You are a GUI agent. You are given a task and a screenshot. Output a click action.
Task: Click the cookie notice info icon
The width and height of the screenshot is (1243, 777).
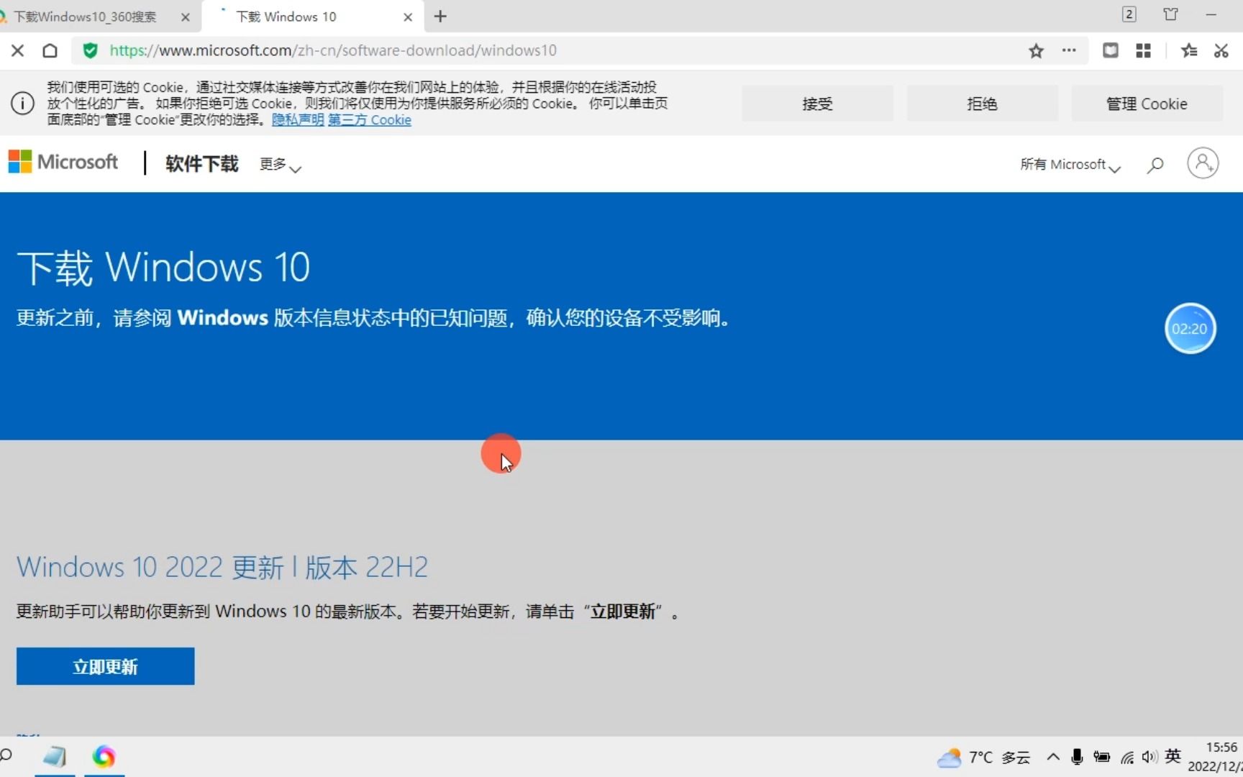pyautogui.click(x=22, y=104)
